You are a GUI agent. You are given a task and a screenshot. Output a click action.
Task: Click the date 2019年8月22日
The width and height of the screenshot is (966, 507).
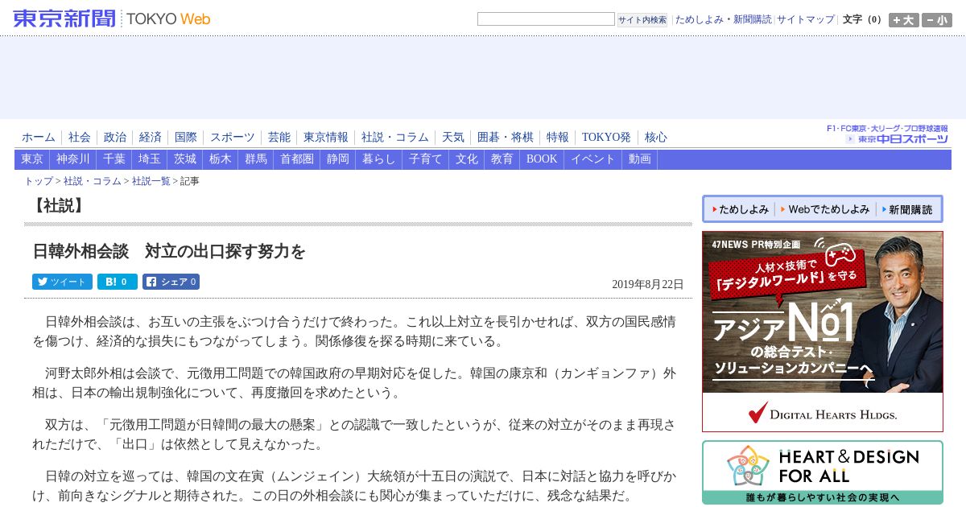648,284
